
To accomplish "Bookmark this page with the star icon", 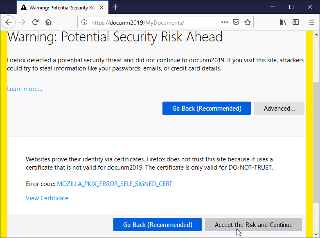I will click(247, 22).
